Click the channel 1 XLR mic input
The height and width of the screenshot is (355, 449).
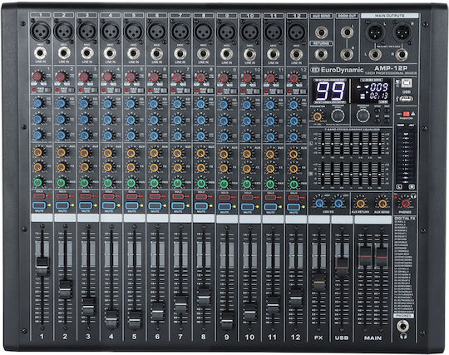[41, 31]
